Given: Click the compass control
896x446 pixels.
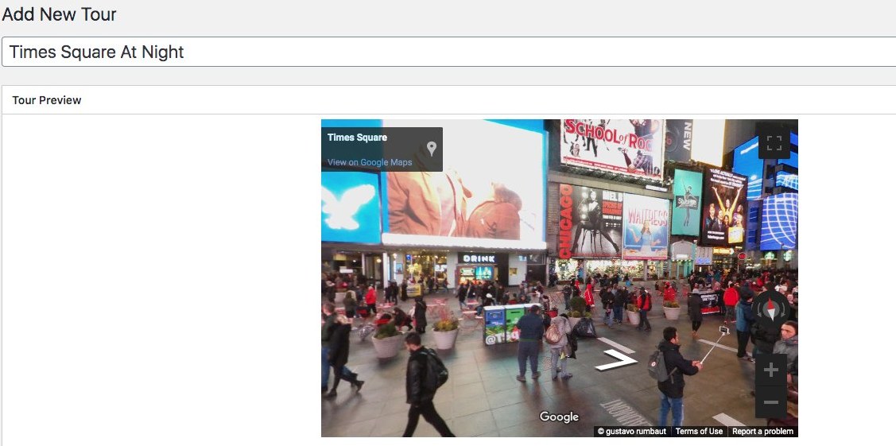Looking at the screenshot, I should (x=771, y=309).
